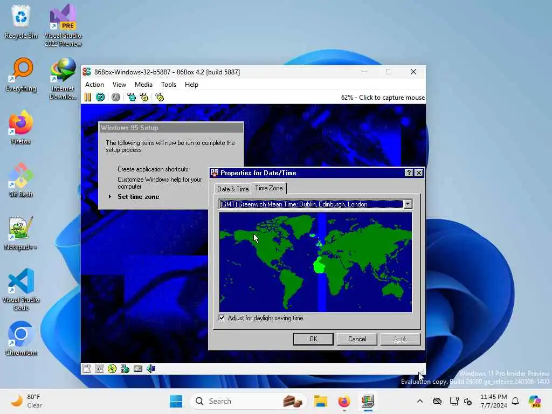Select the Chromium desktop icon

(21, 339)
